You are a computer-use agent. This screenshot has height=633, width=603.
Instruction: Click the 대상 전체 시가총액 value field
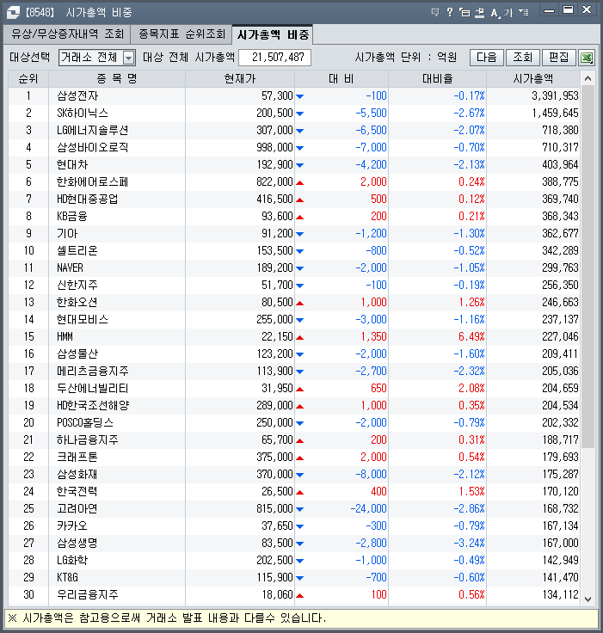click(274, 58)
